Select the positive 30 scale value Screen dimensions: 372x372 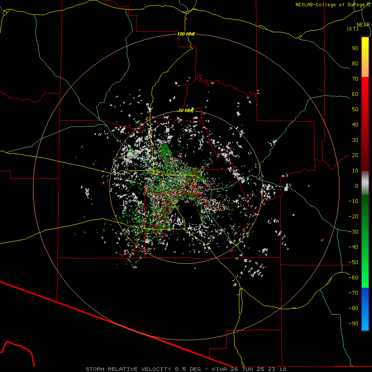[355, 140]
